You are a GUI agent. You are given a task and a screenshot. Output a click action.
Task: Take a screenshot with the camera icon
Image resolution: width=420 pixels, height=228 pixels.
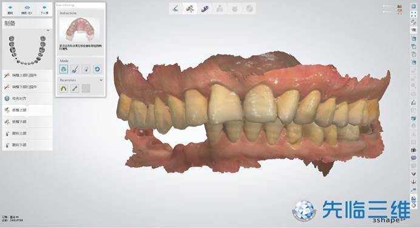(x=414, y=150)
